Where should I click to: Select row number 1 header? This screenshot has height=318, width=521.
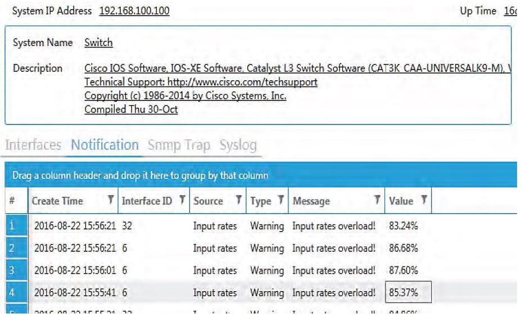[x=12, y=226]
